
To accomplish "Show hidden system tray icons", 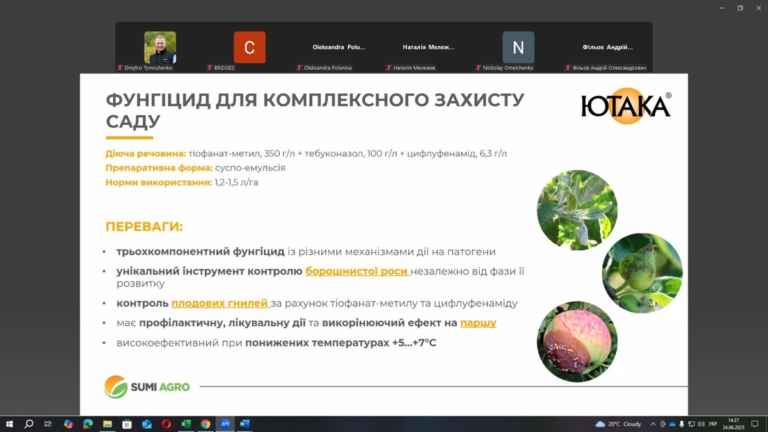I will (653, 424).
